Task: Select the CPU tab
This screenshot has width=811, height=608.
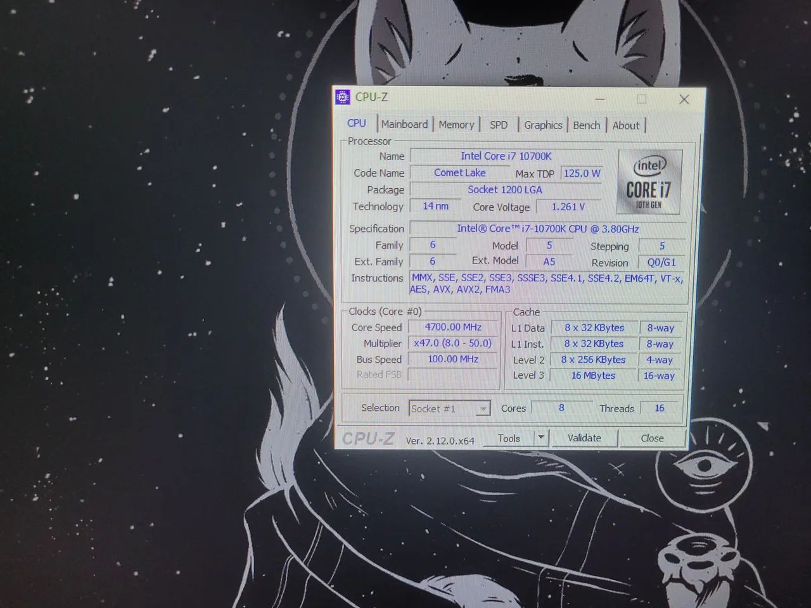Action: [357, 123]
